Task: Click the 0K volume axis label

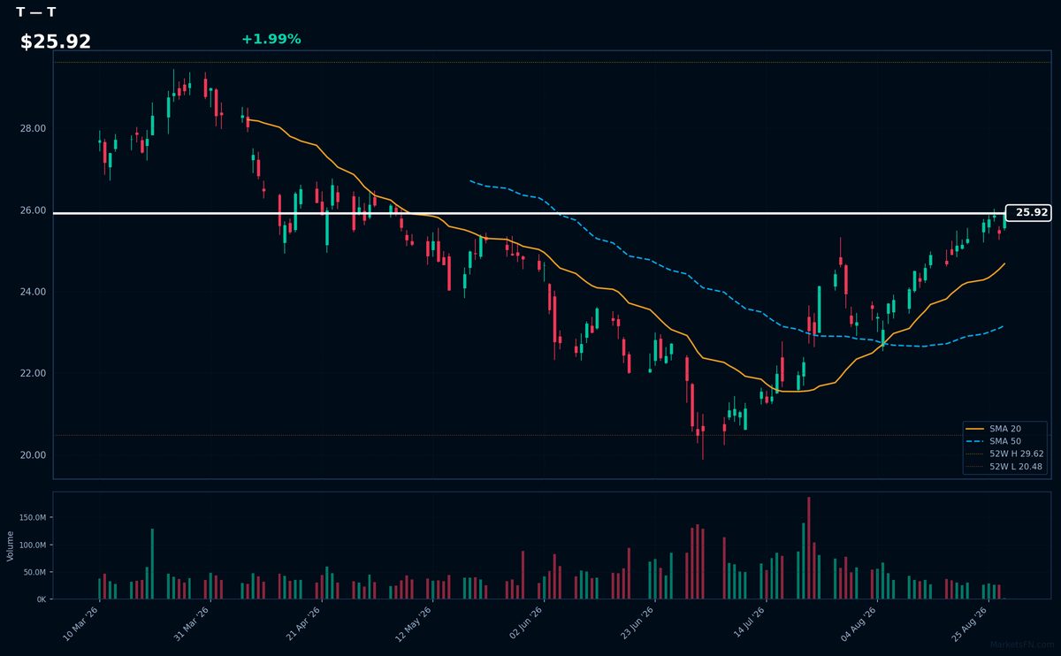Action: (41, 599)
